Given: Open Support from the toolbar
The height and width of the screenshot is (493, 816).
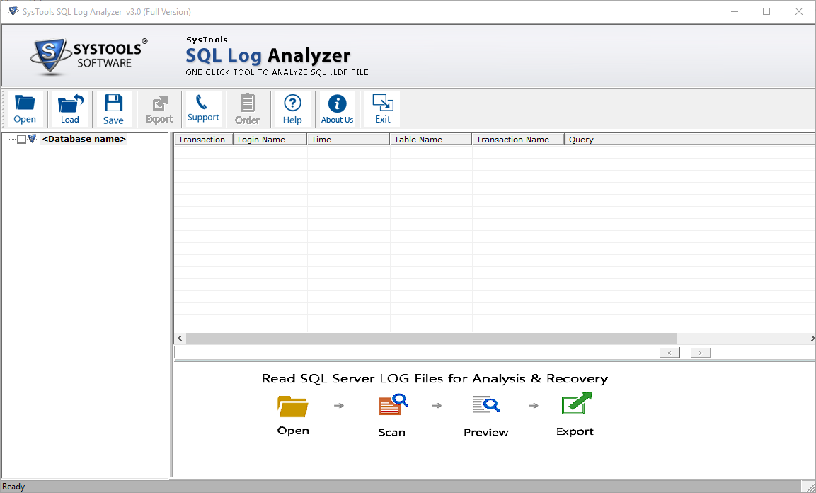Looking at the screenshot, I should click(x=203, y=109).
